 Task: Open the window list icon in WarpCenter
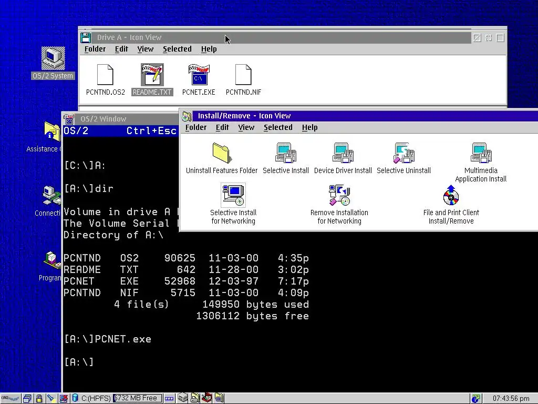[x=27, y=399]
